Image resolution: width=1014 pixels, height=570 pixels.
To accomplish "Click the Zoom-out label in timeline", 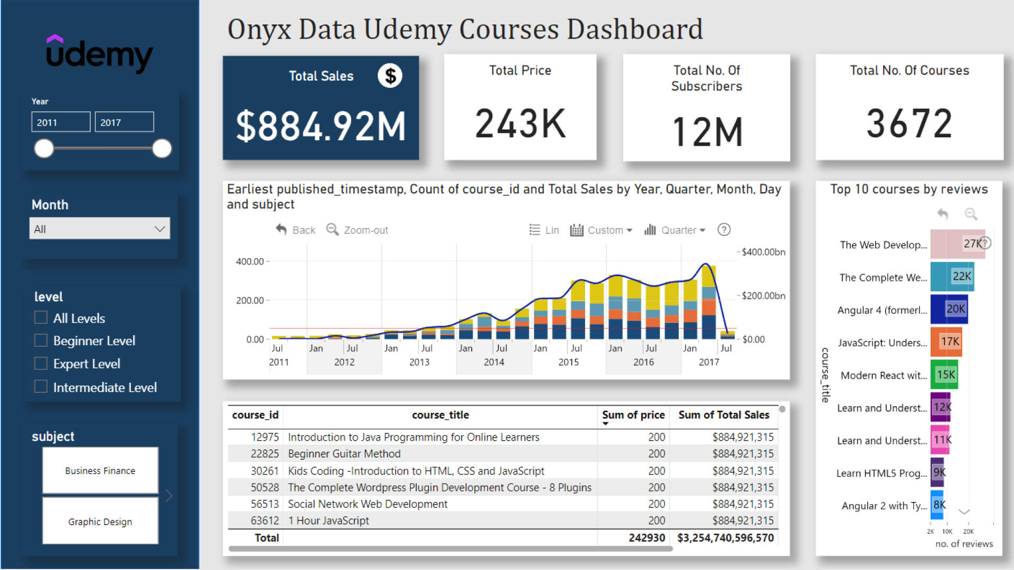I will click(366, 230).
